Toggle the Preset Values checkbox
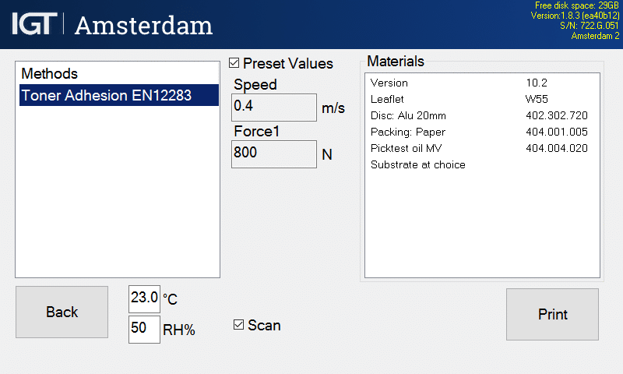Viewport: 623px width, 374px height. 235,63
